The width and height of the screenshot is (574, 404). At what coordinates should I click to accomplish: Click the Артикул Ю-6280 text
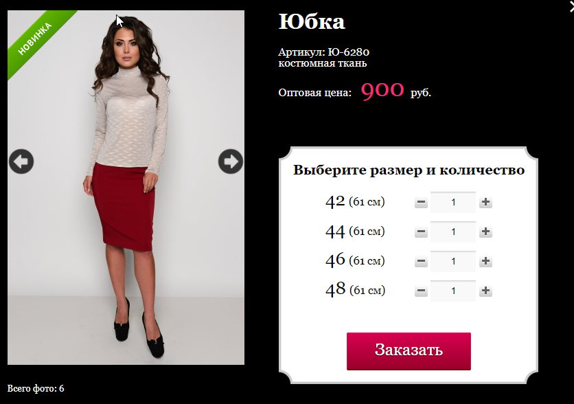point(323,52)
